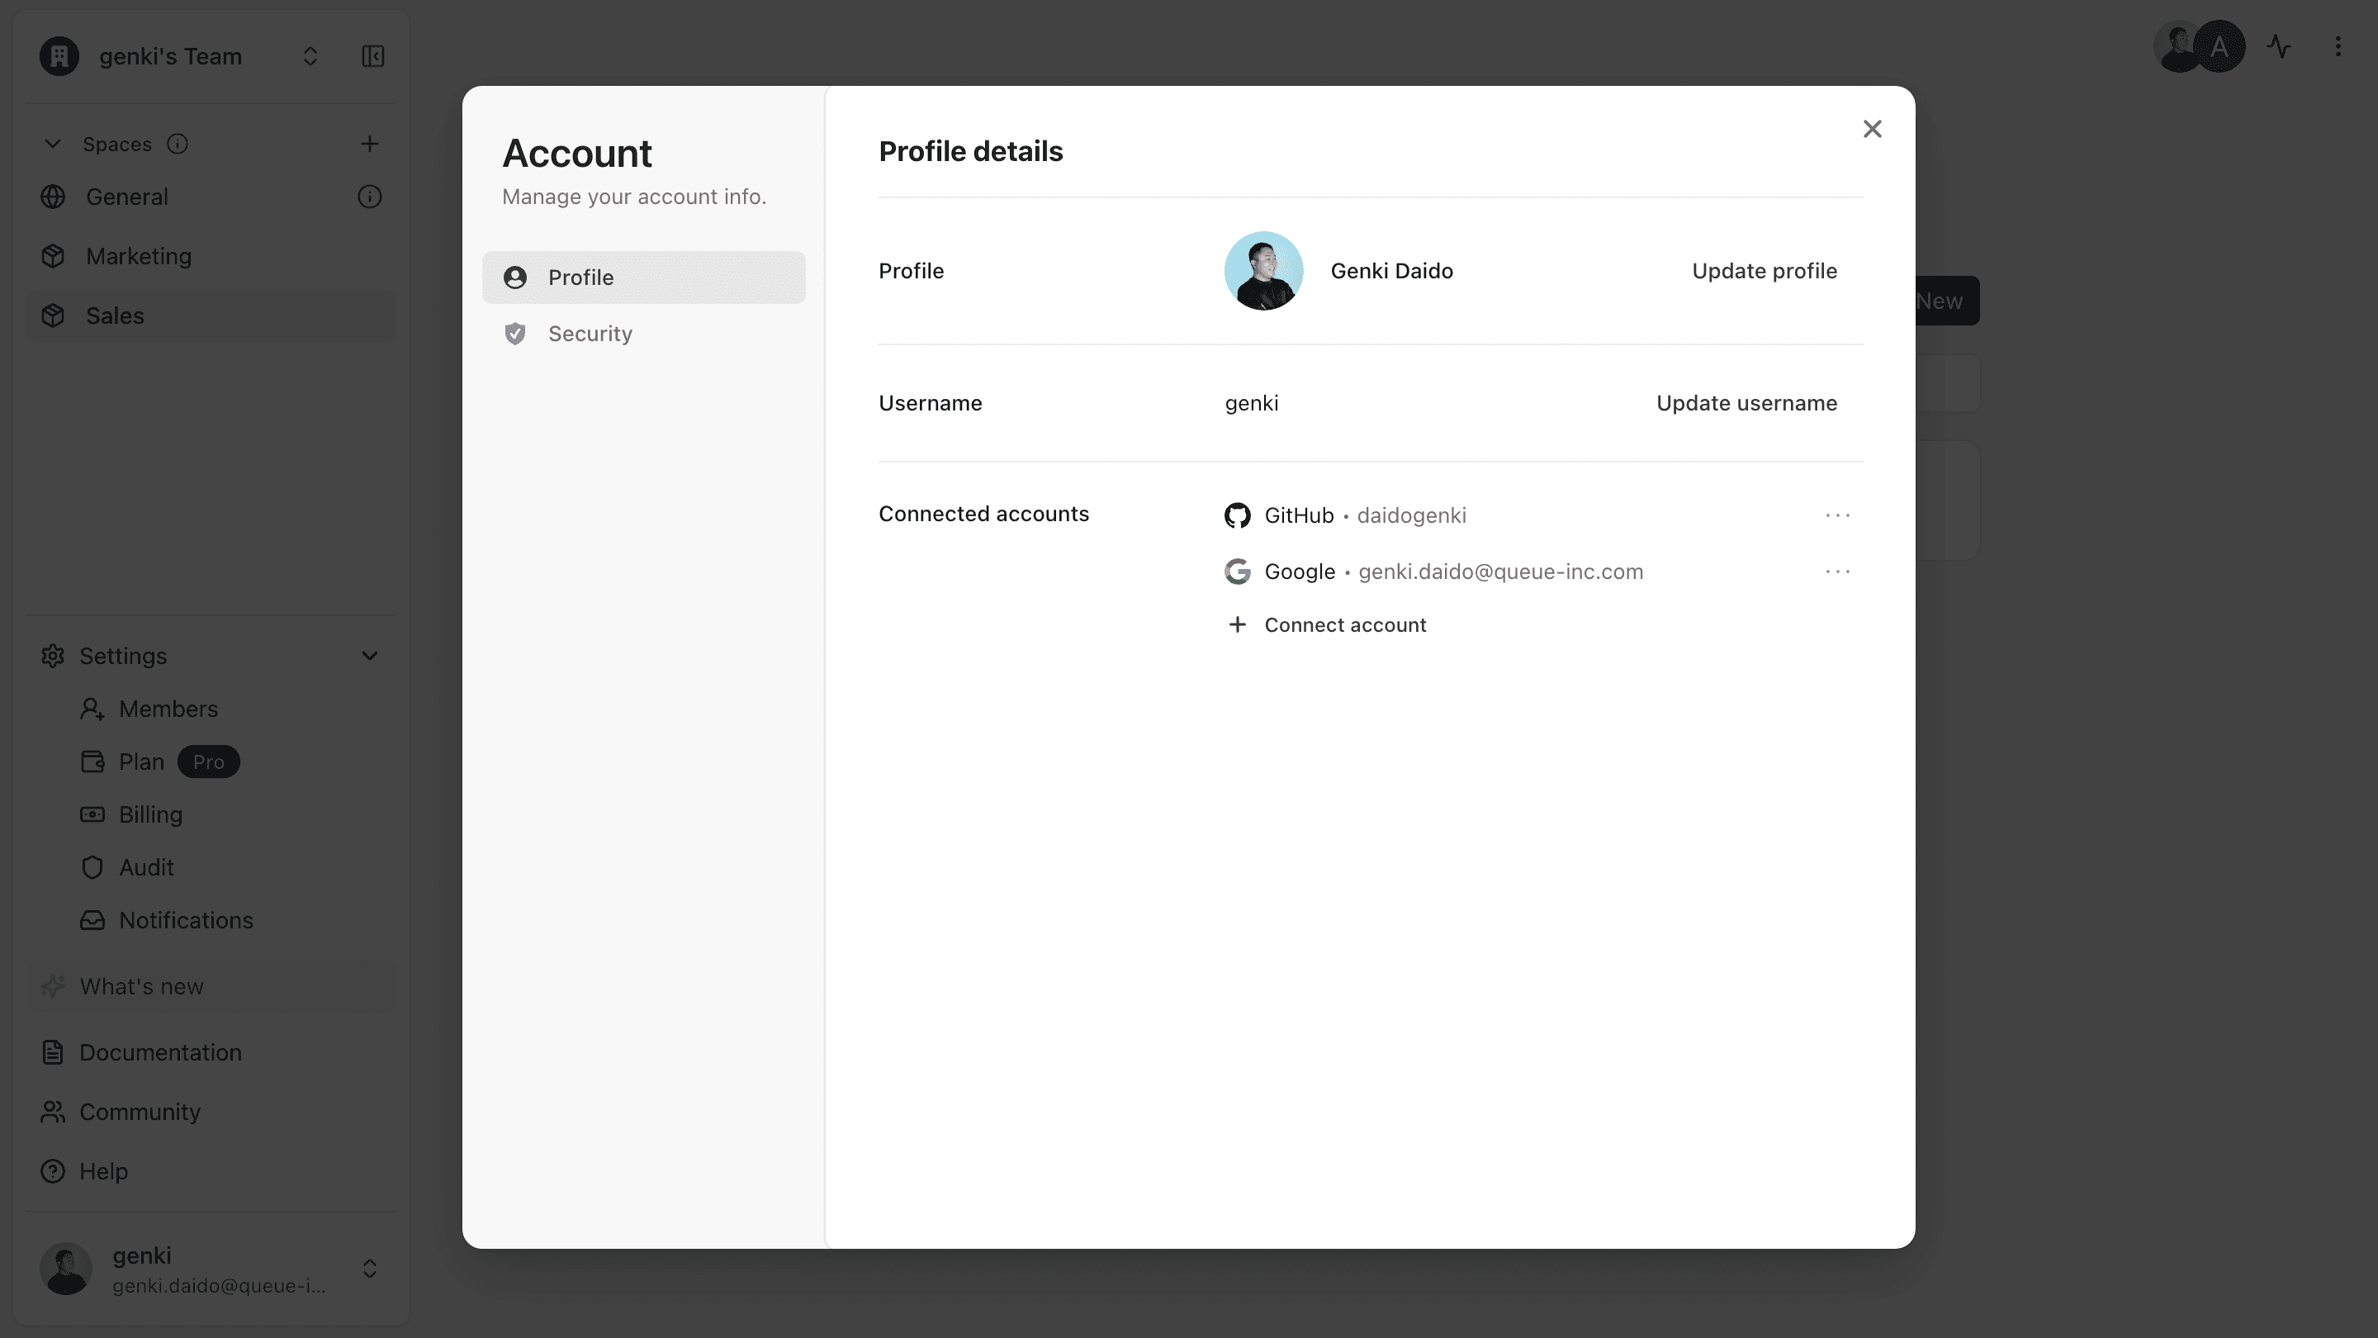Click the username value genki
The image size is (2378, 1338).
point(1251,402)
